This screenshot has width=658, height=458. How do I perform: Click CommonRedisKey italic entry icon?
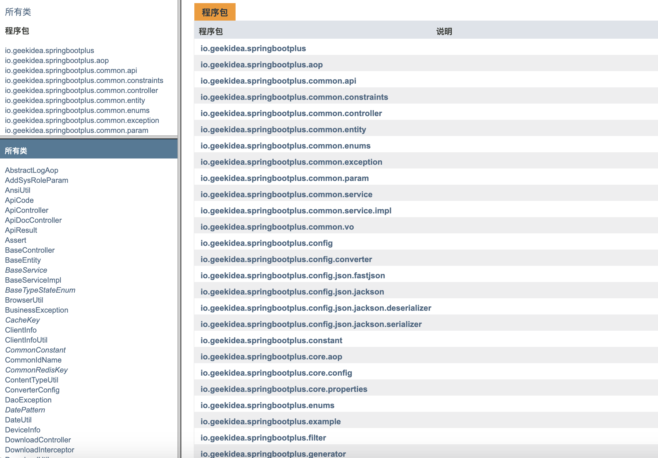[36, 370]
